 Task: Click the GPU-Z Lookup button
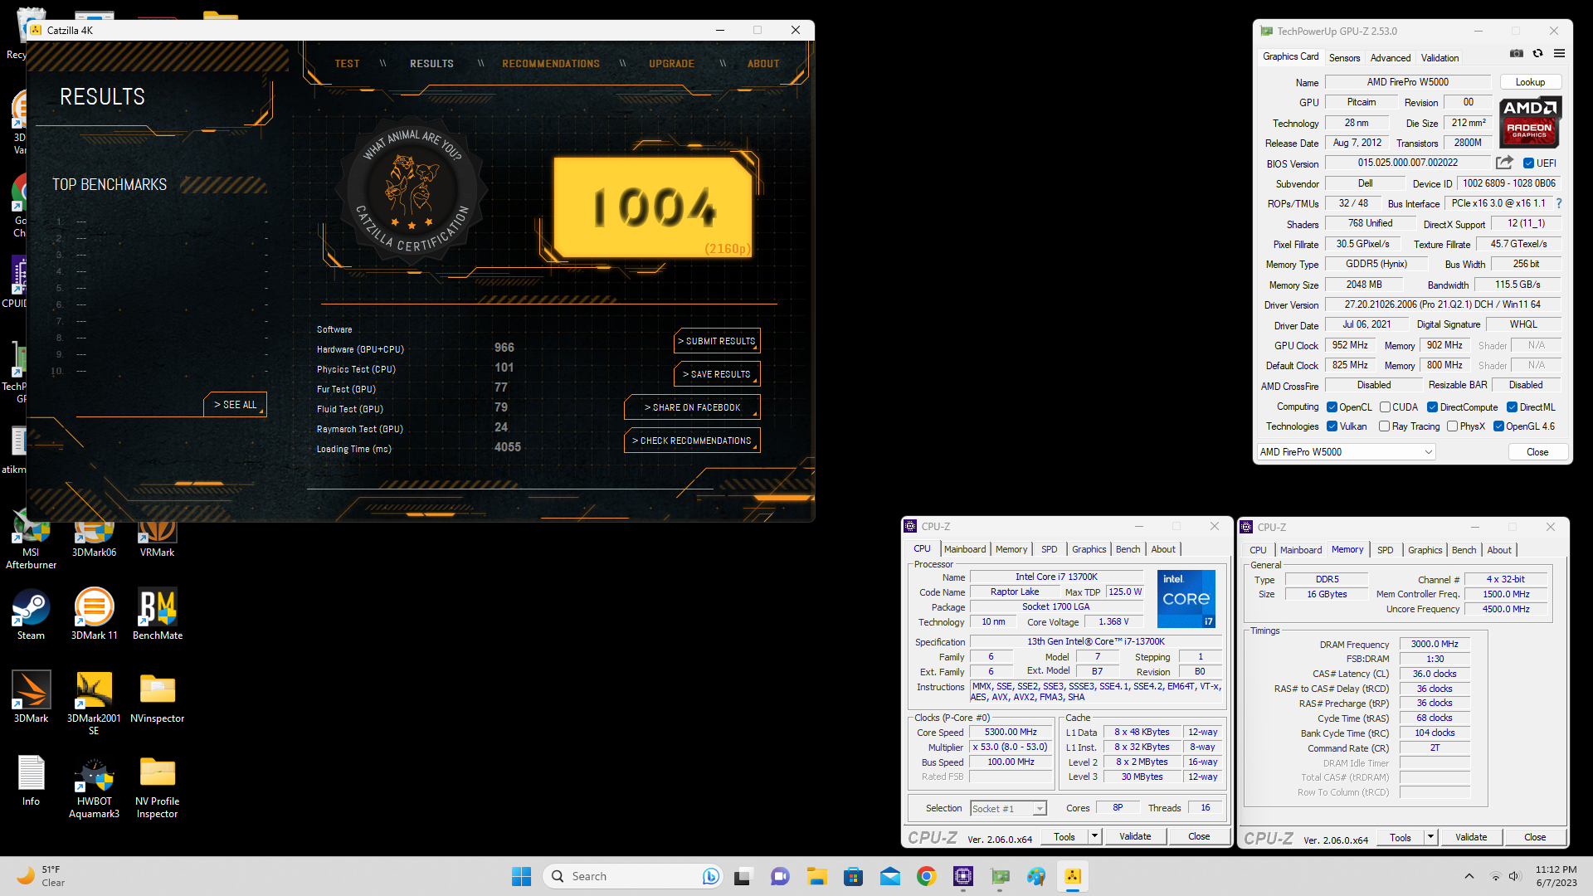1530,82
